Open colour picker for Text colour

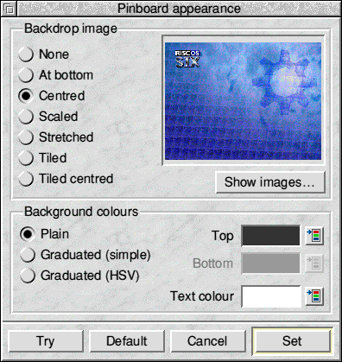(x=314, y=296)
